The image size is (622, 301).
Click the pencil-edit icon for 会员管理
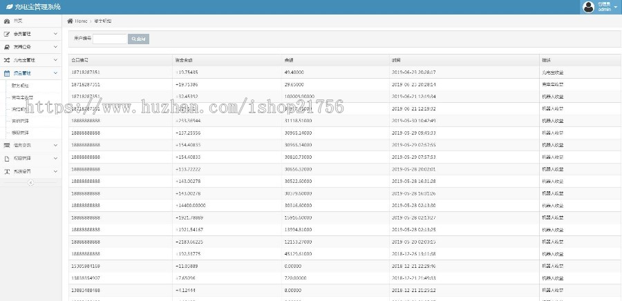click(x=7, y=34)
